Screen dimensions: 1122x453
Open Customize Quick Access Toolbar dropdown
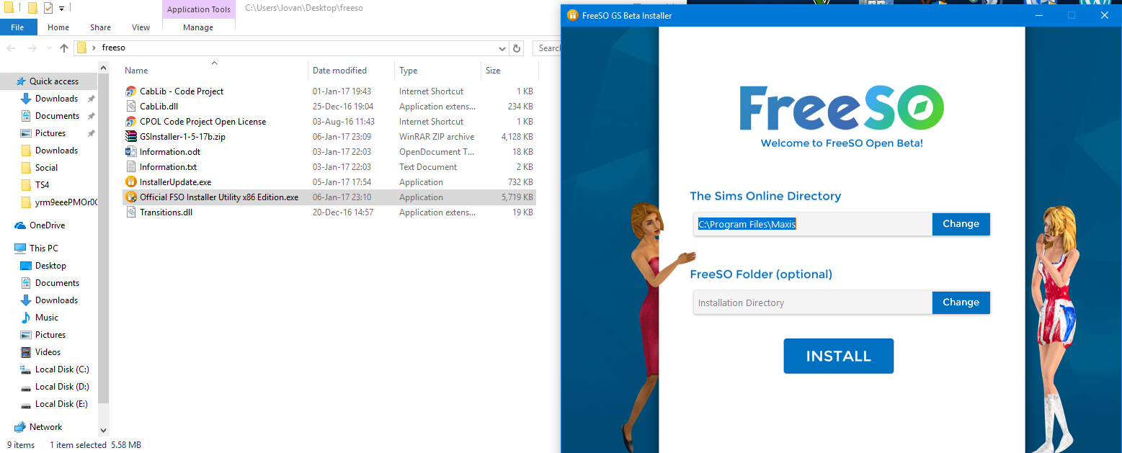point(62,9)
